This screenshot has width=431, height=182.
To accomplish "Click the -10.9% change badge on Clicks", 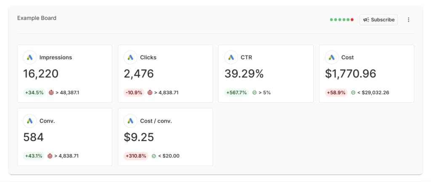I will pos(135,92).
